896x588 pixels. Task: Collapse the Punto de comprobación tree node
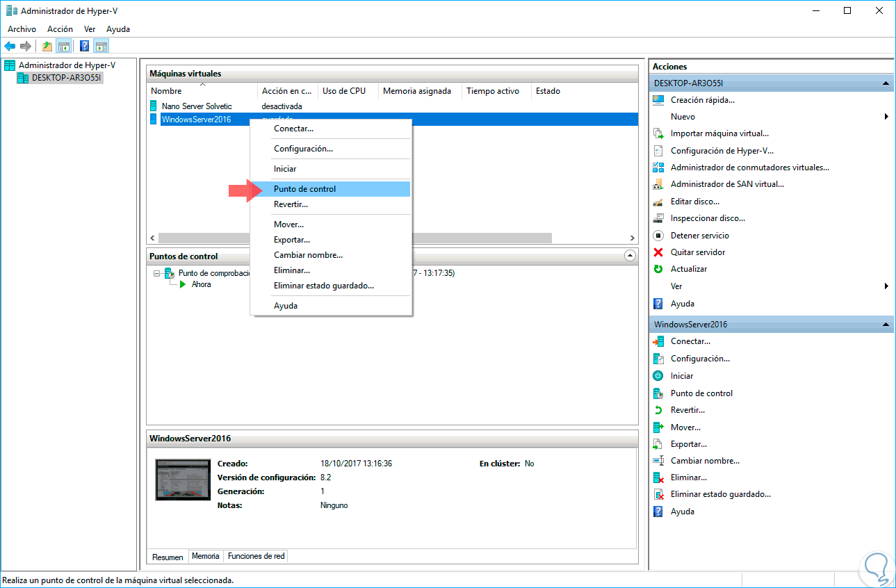tap(157, 273)
